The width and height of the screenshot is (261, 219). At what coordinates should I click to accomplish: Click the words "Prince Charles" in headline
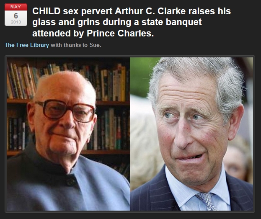click(120, 33)
